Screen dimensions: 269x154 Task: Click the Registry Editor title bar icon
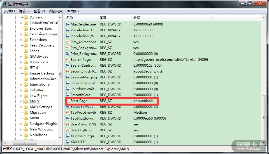[x=4, y=4]
